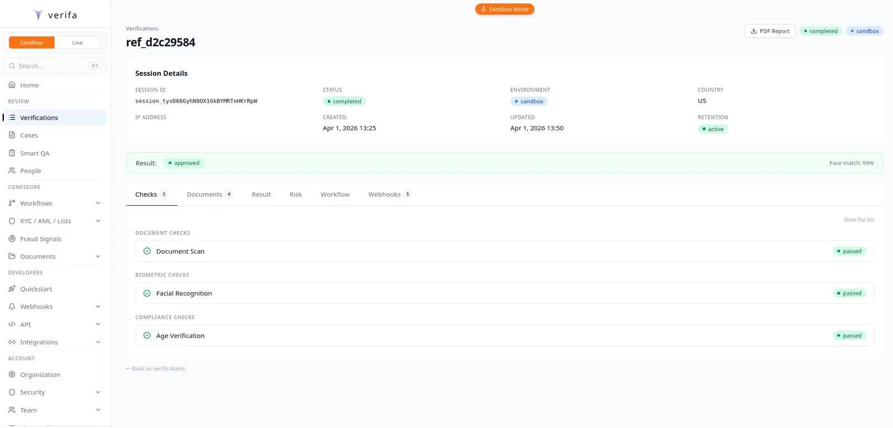Expand the Security sidebar chevron

point(98,392)
